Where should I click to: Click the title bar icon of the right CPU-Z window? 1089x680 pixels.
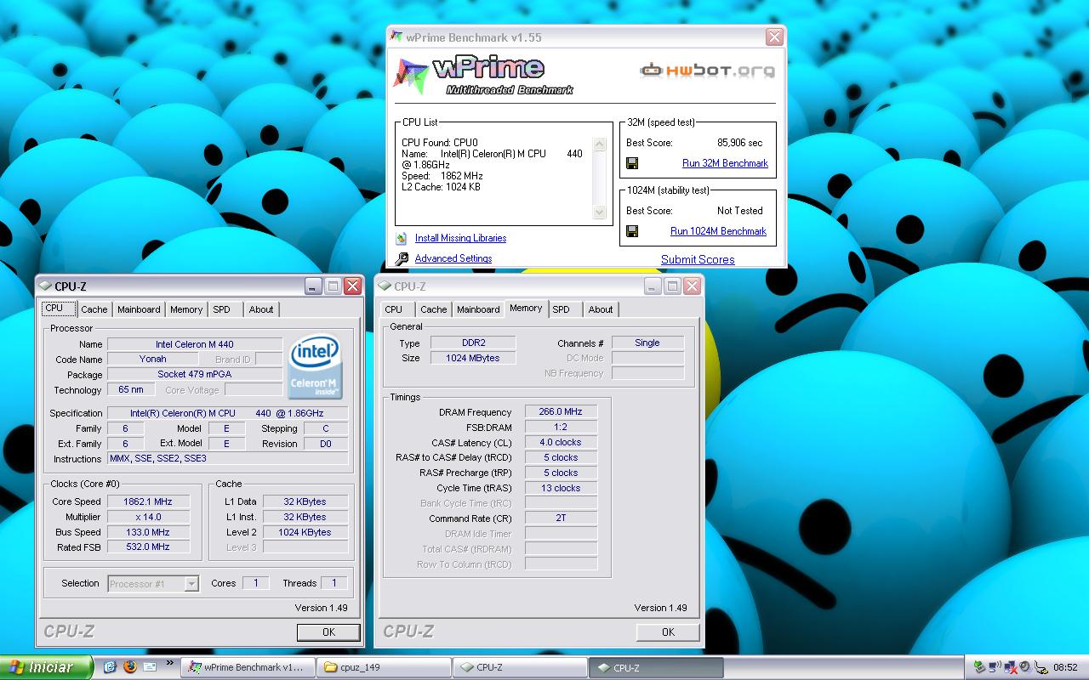pos(385,286)
